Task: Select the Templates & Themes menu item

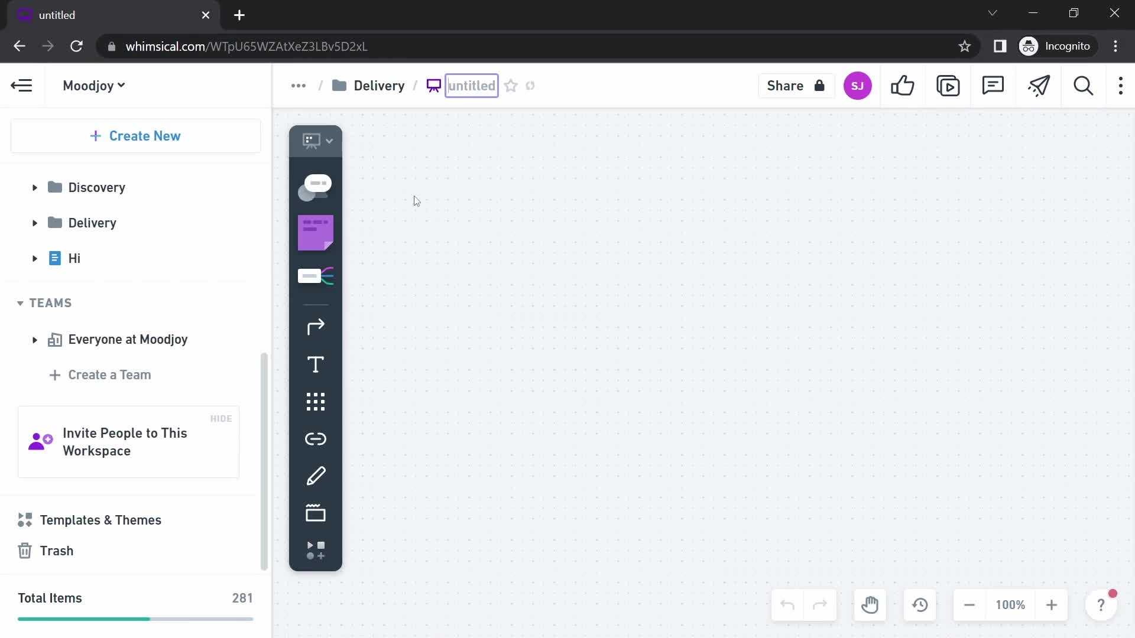Action: 100,520
